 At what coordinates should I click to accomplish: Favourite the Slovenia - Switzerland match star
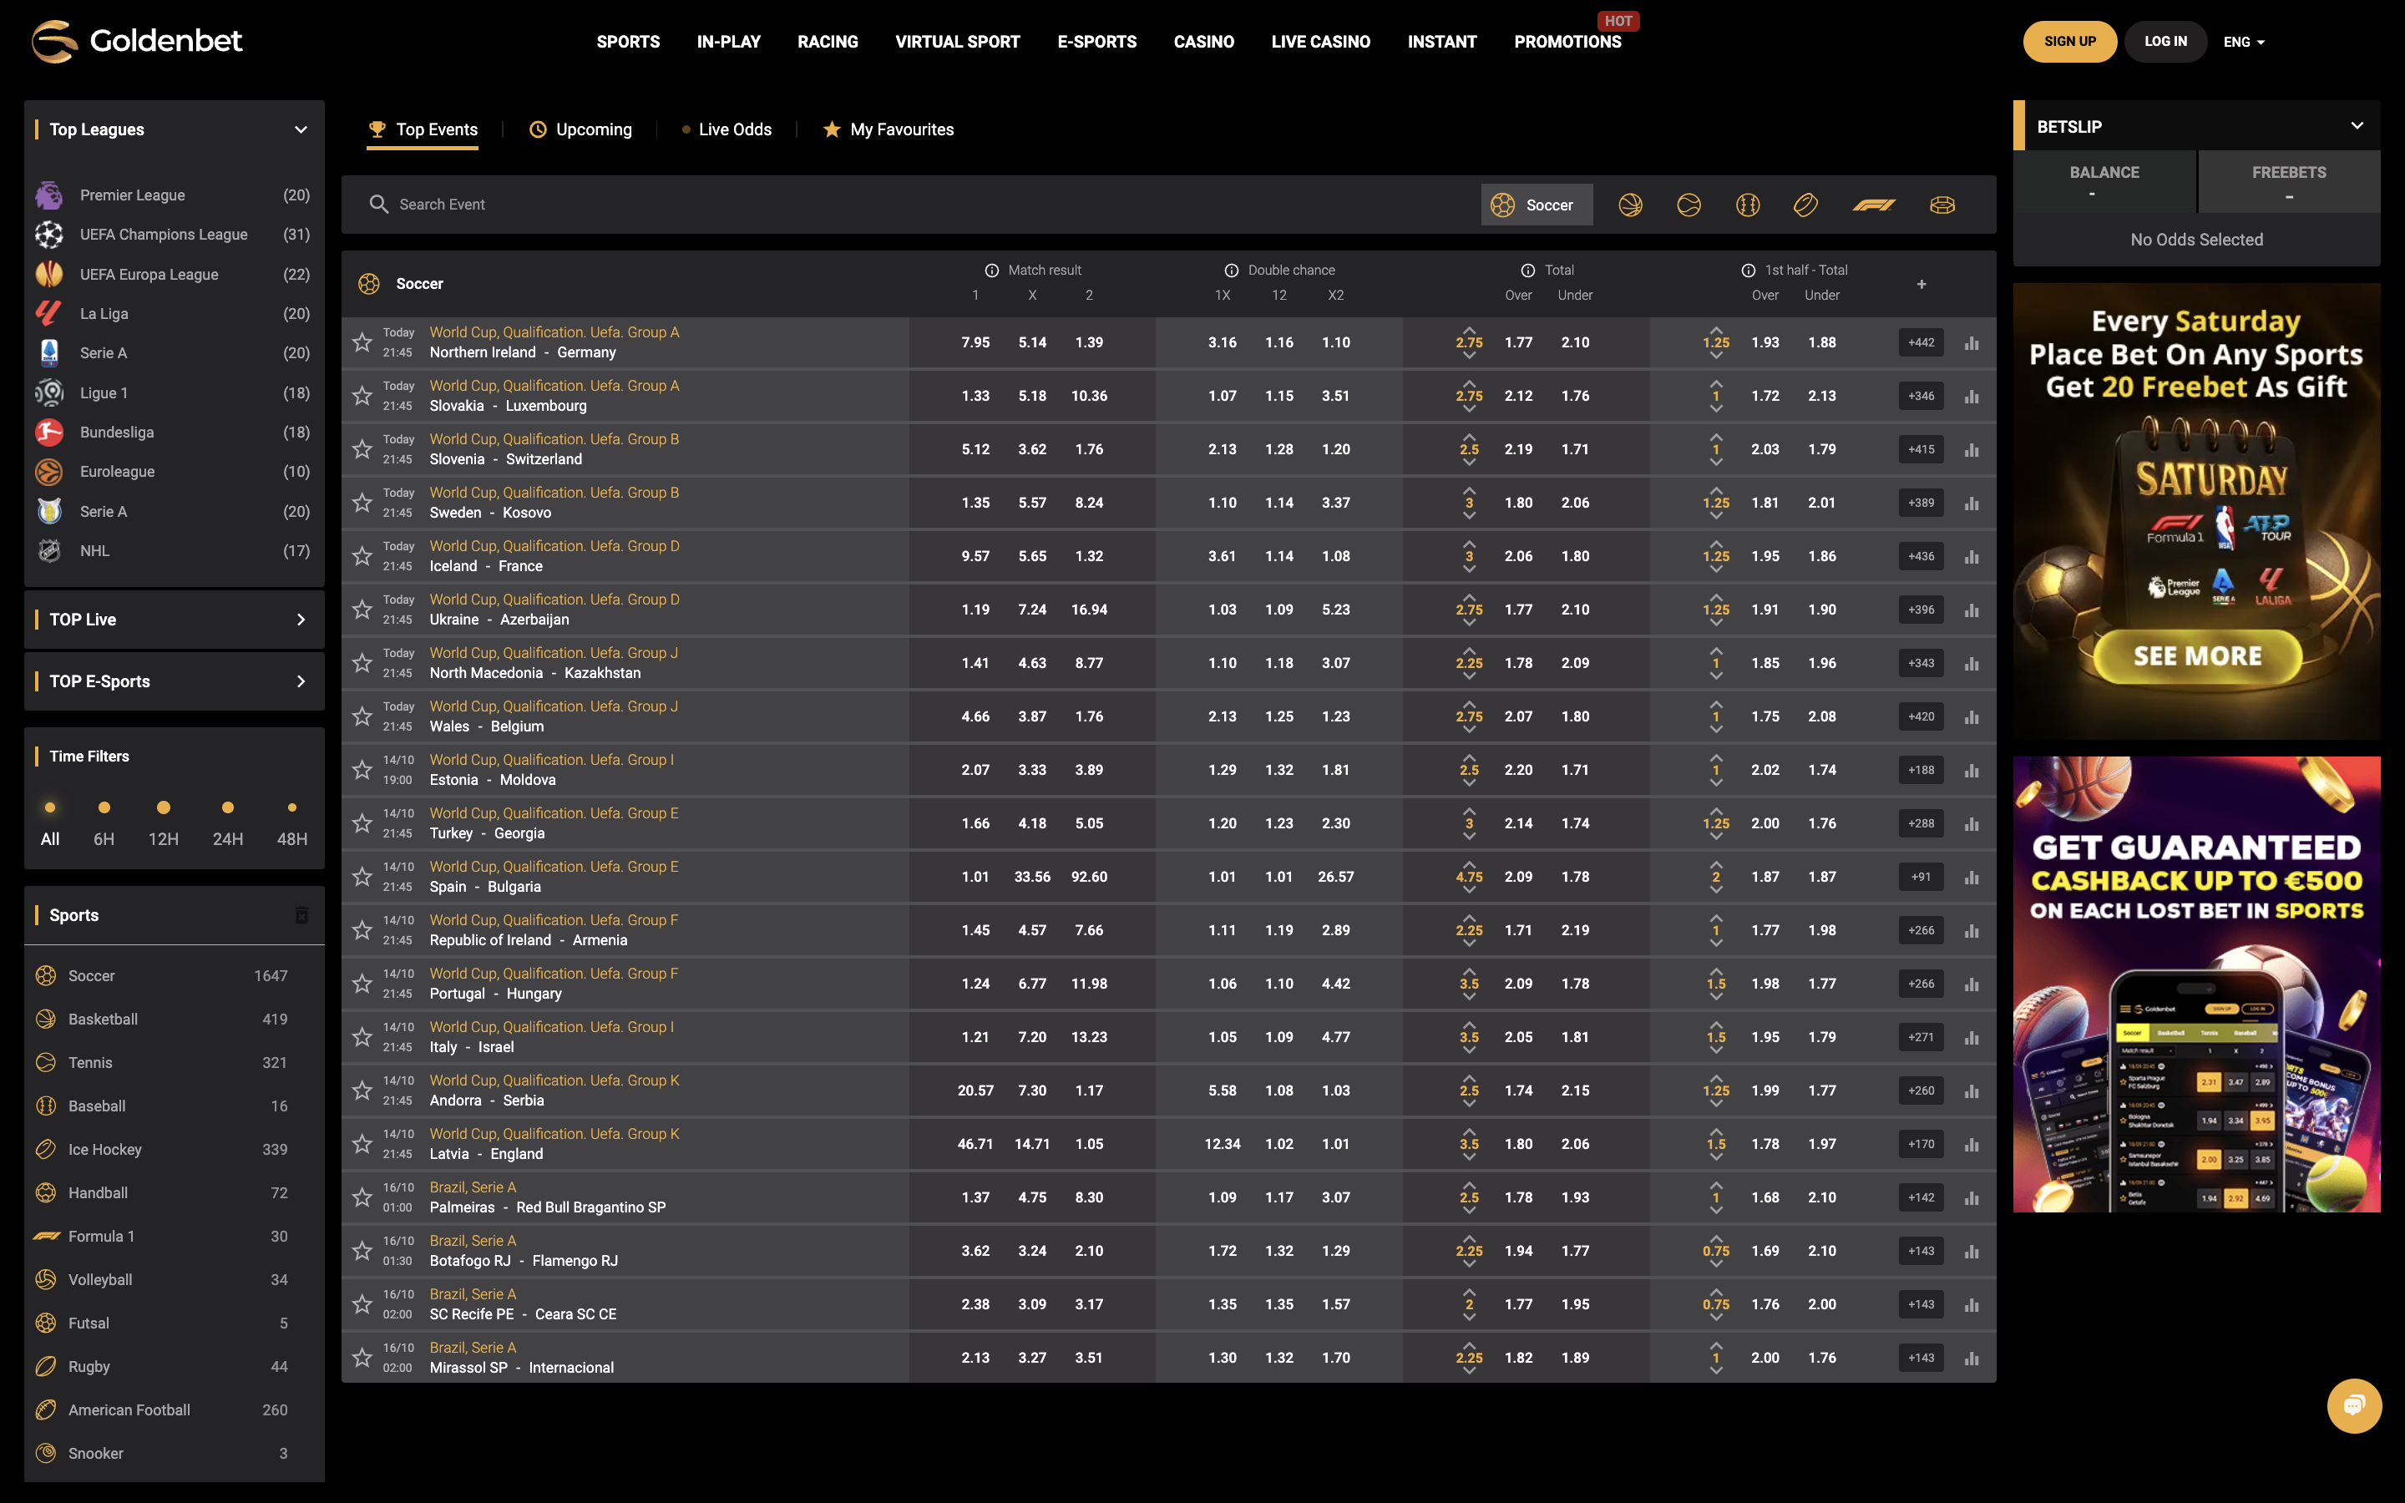coord(362,448)
